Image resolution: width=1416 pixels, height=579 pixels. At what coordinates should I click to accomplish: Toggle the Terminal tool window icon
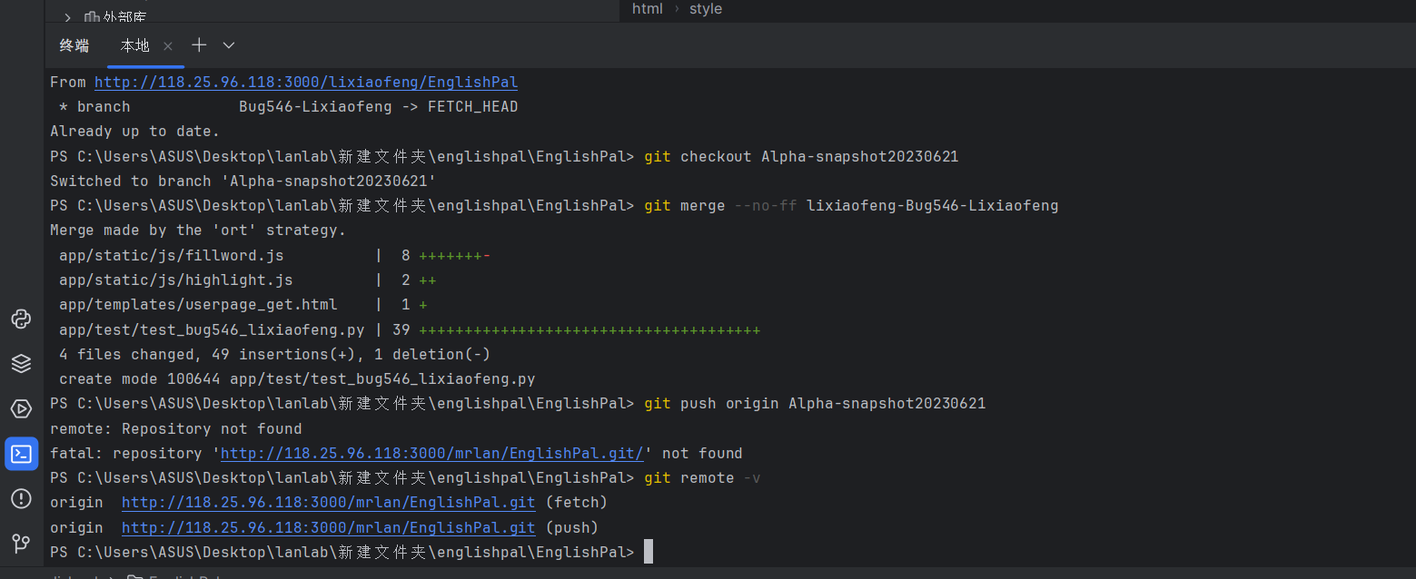tap(21, 454)
